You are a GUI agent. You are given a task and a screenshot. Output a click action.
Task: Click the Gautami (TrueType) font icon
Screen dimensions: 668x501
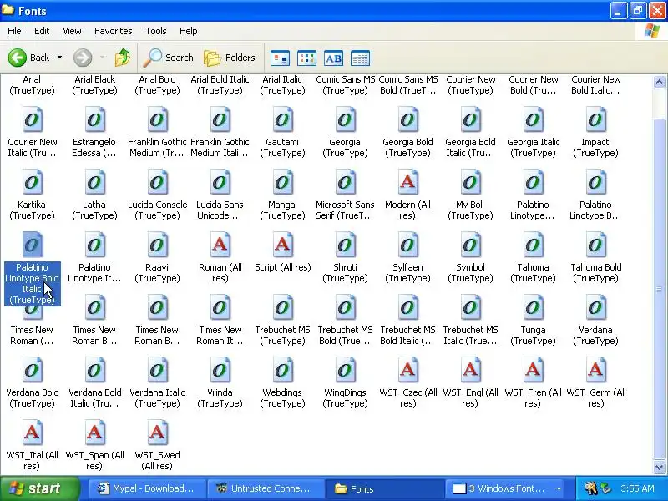point(282,119)
